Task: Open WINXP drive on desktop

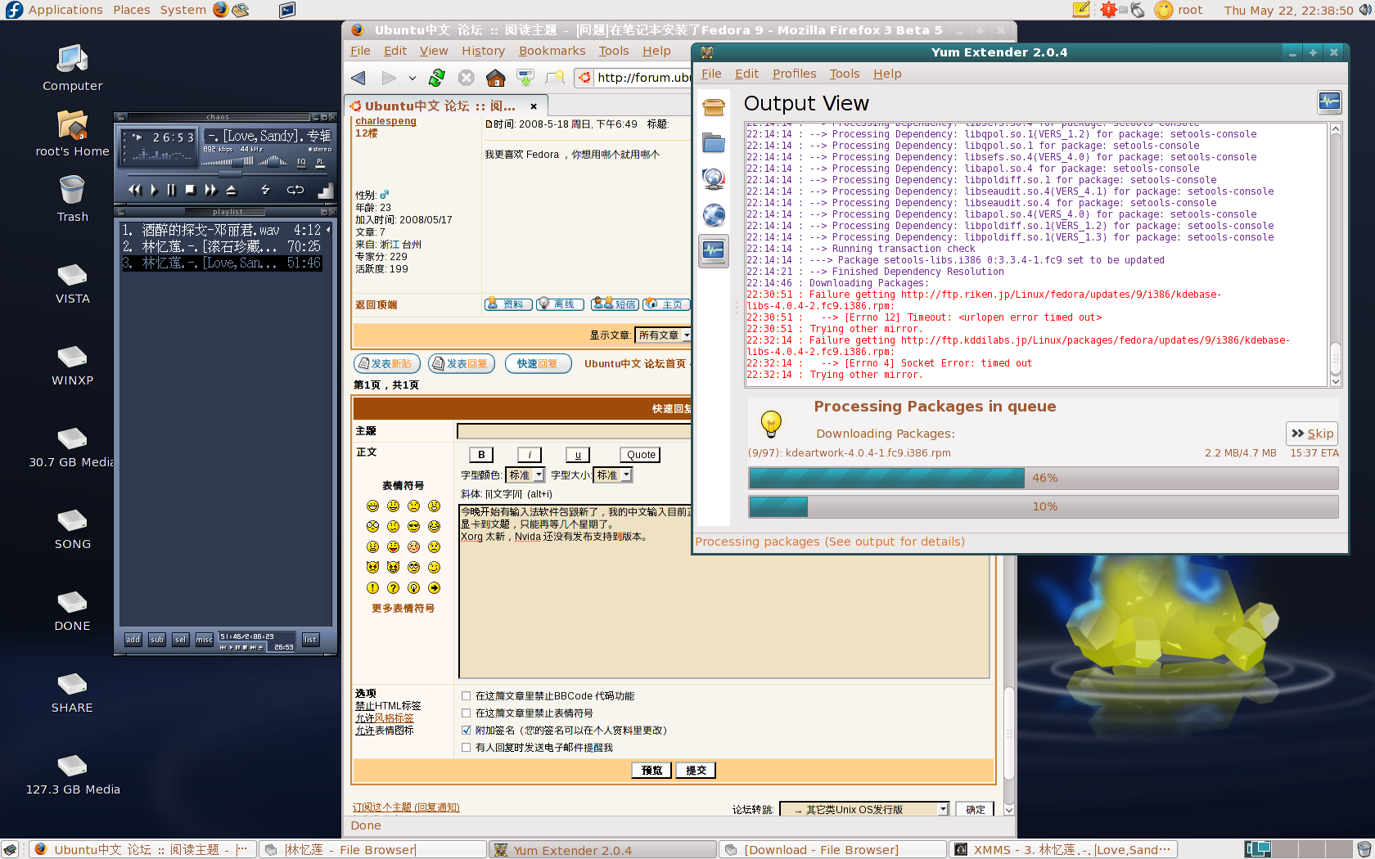Action: [x=72, y=363]
